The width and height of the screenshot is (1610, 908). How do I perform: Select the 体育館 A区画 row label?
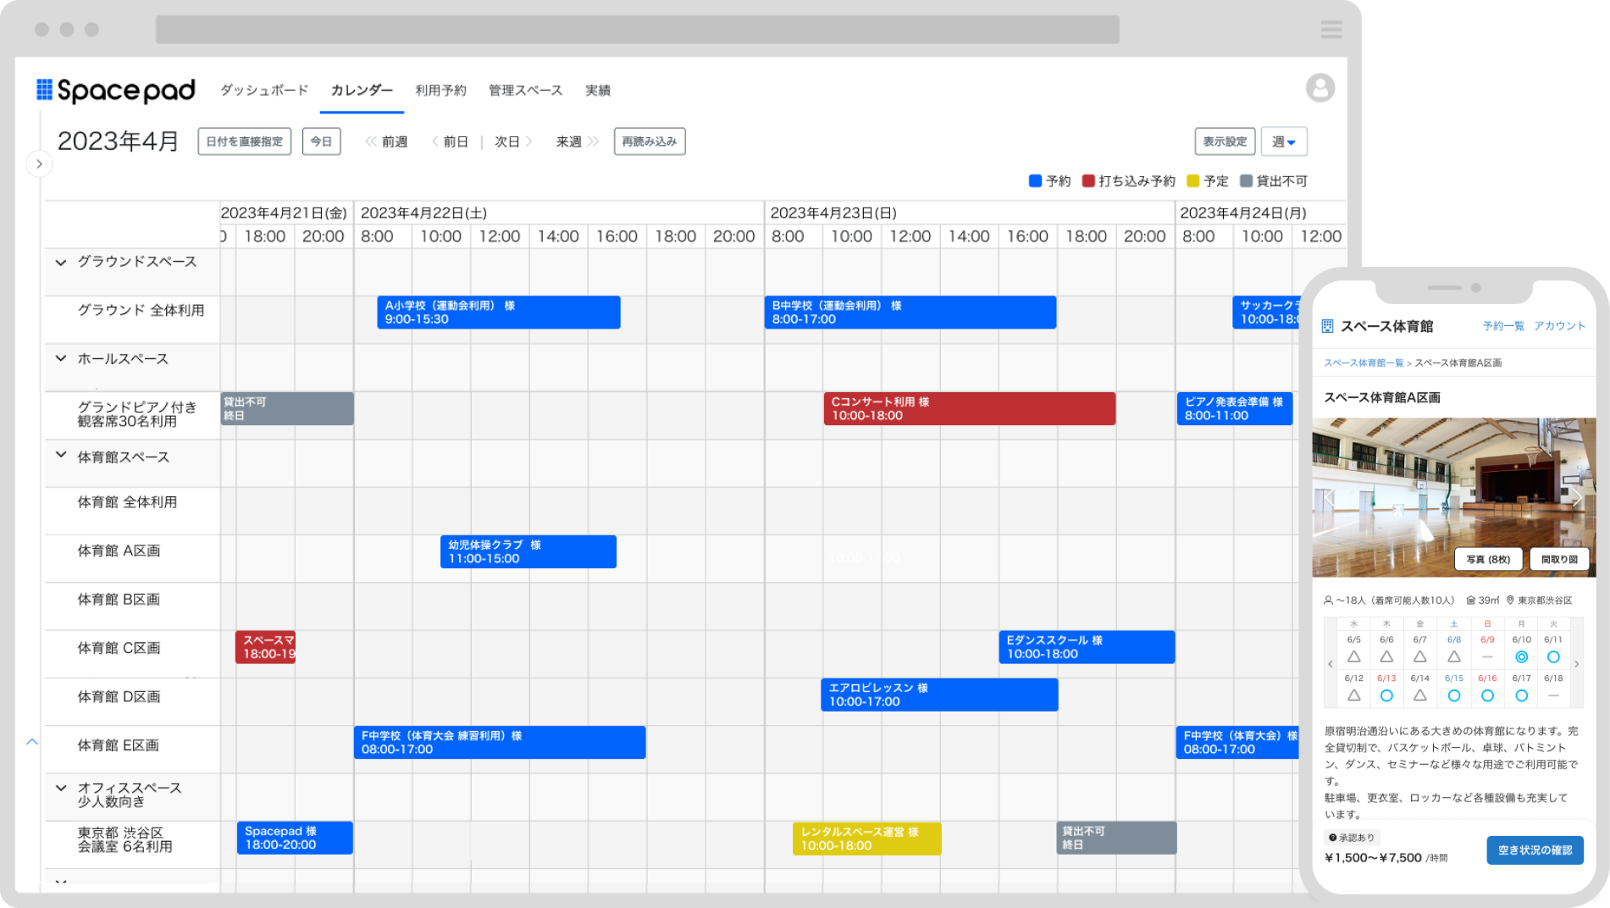[x=119, y=551]
